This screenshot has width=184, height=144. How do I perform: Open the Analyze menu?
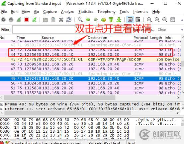[68, 12]
